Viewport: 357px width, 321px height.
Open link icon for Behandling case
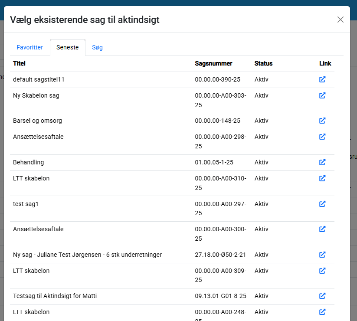click(322, 162)
